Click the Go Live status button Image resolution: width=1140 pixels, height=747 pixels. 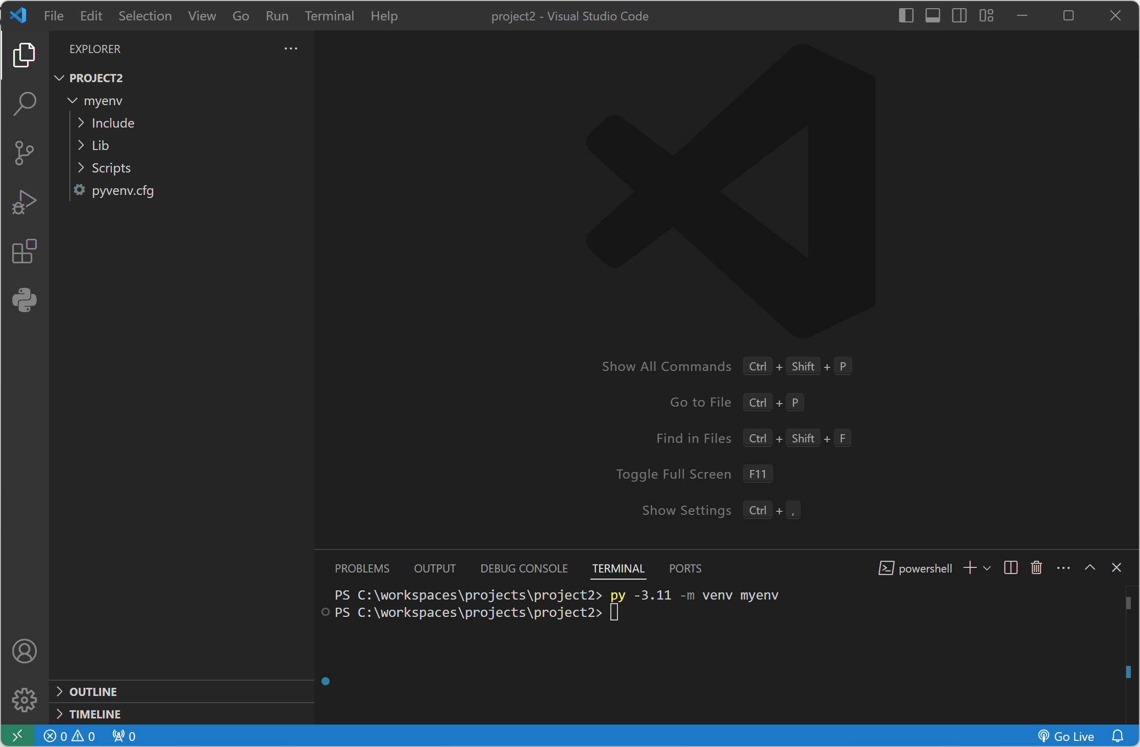click(x=1067, y=736)
